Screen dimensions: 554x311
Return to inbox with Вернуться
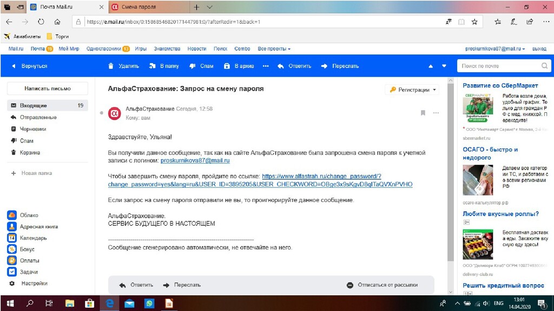pyautogui.click(x=30, y=66)
